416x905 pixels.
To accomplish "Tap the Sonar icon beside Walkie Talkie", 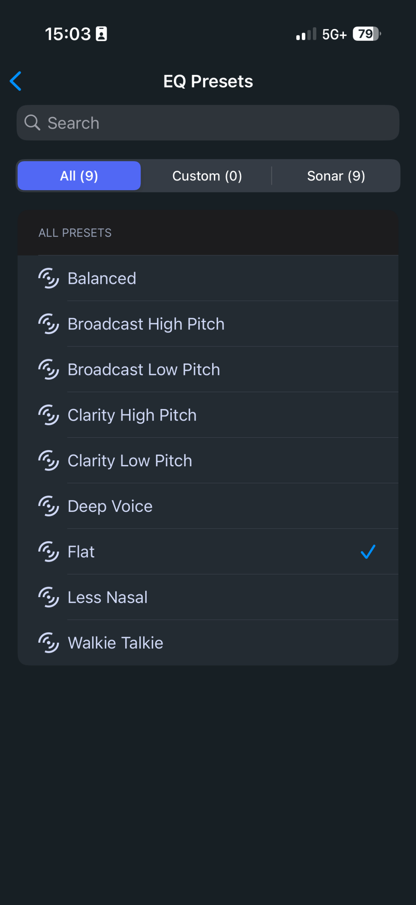I will coord(48,643).
